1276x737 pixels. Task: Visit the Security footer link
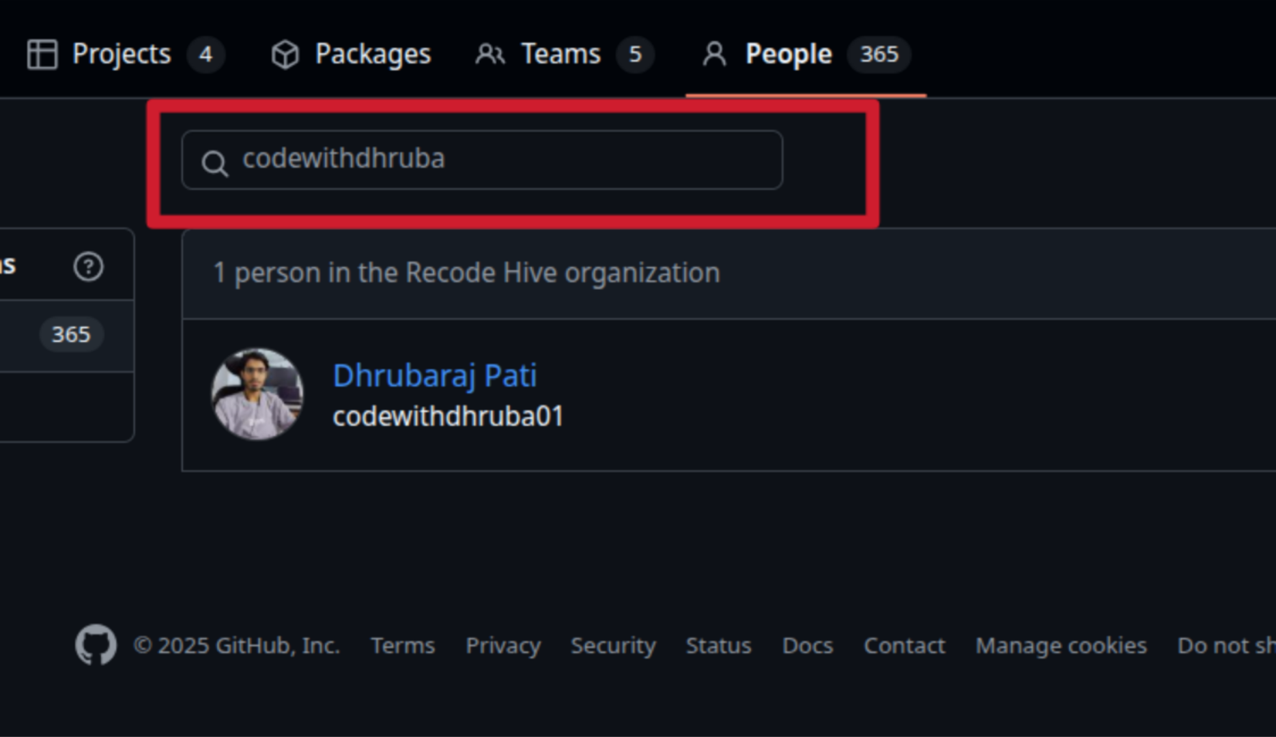click(x=613, y=646)
